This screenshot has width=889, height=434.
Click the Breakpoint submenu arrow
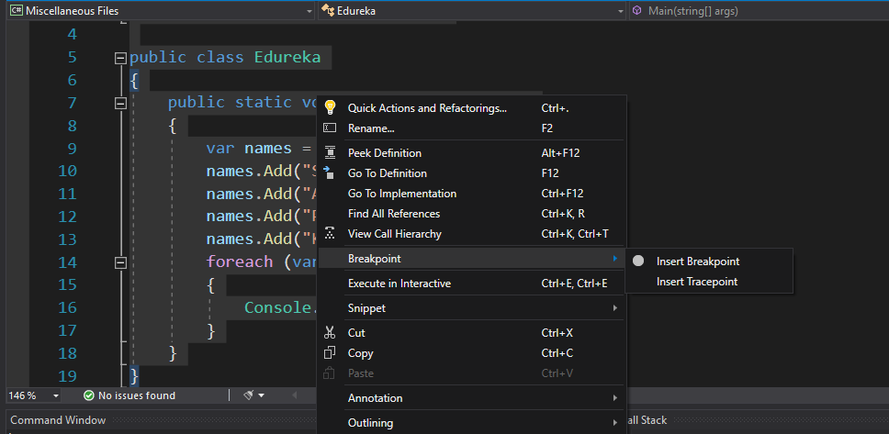(x=615, y=259)
